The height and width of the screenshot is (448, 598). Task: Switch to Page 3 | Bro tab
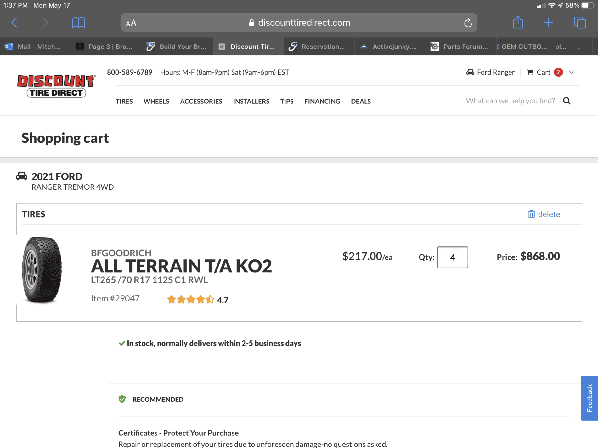tap(107, 47)
